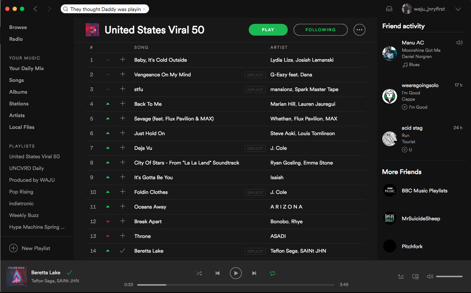Open Pop Rising playlist
This screenshot has height=293, width=471.
tap(21, 192)
